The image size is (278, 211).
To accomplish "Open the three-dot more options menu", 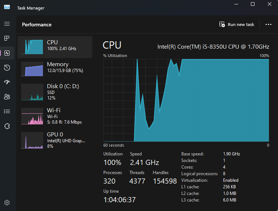I will point(268,24).
